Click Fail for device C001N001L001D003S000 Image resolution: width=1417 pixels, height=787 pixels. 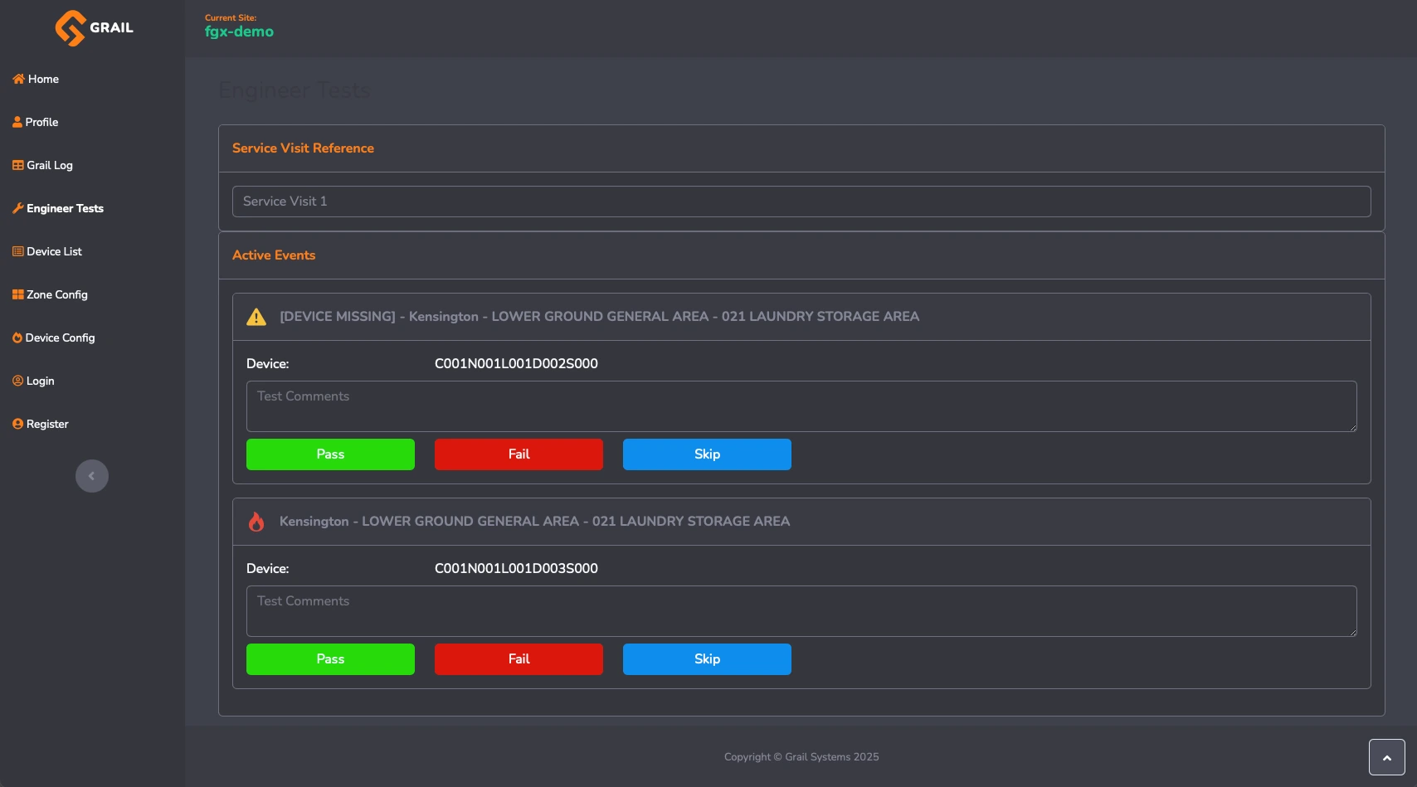coord(519,659)
